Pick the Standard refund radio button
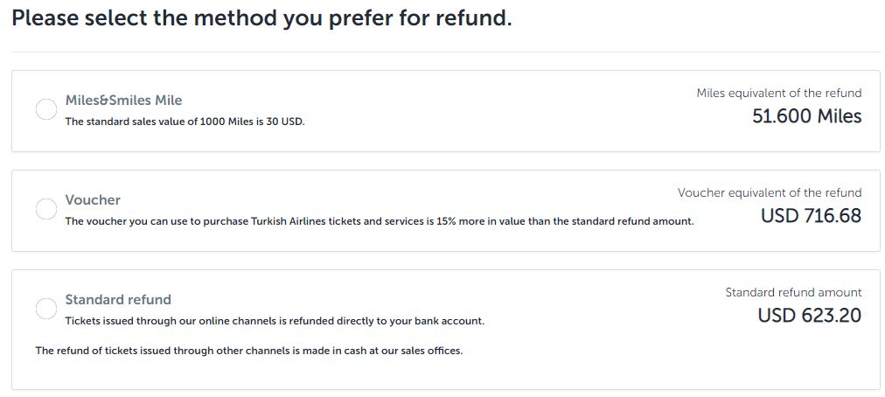The image size is (885, 397). tap(46, 310)
